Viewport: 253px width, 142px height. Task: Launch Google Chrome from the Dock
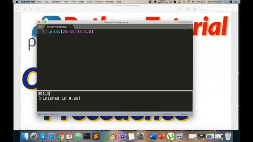click(60, 136)
